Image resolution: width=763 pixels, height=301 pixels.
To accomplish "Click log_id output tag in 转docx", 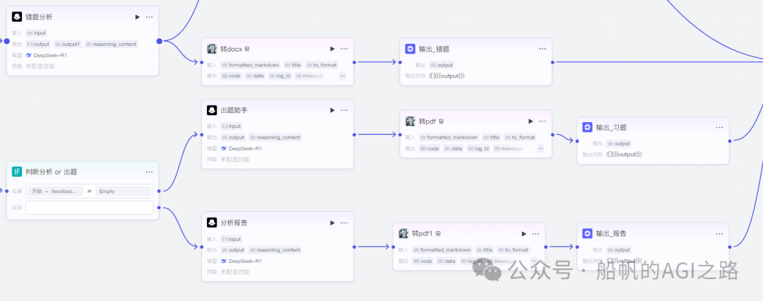I will click(280, 76).
